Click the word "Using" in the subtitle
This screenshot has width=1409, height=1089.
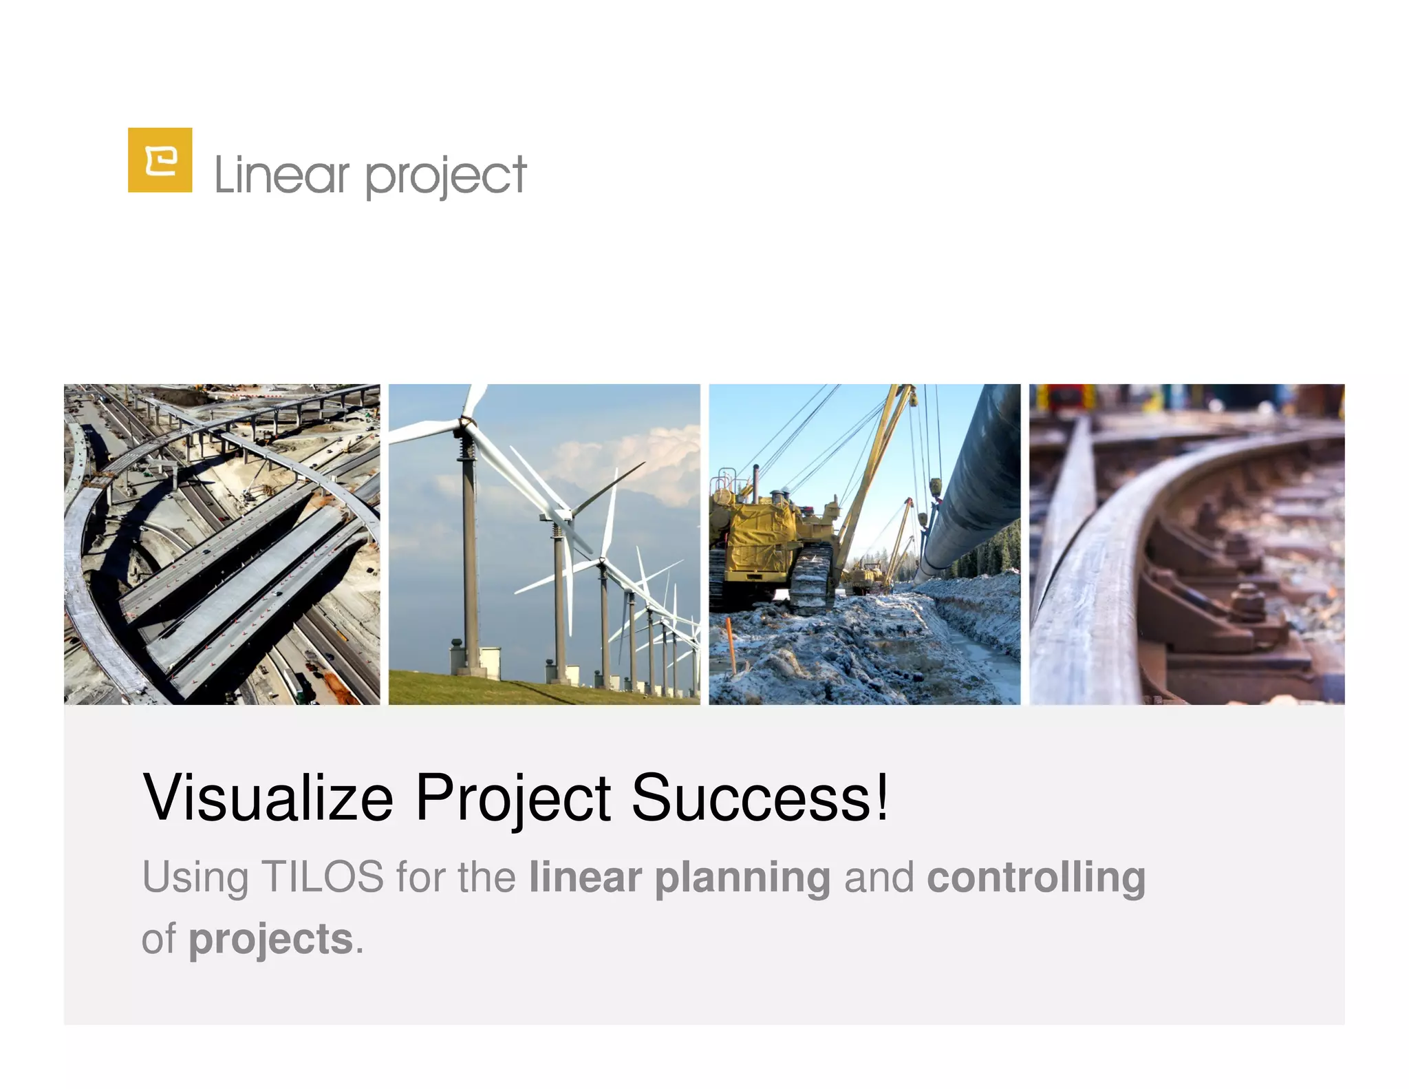(195, 877)
